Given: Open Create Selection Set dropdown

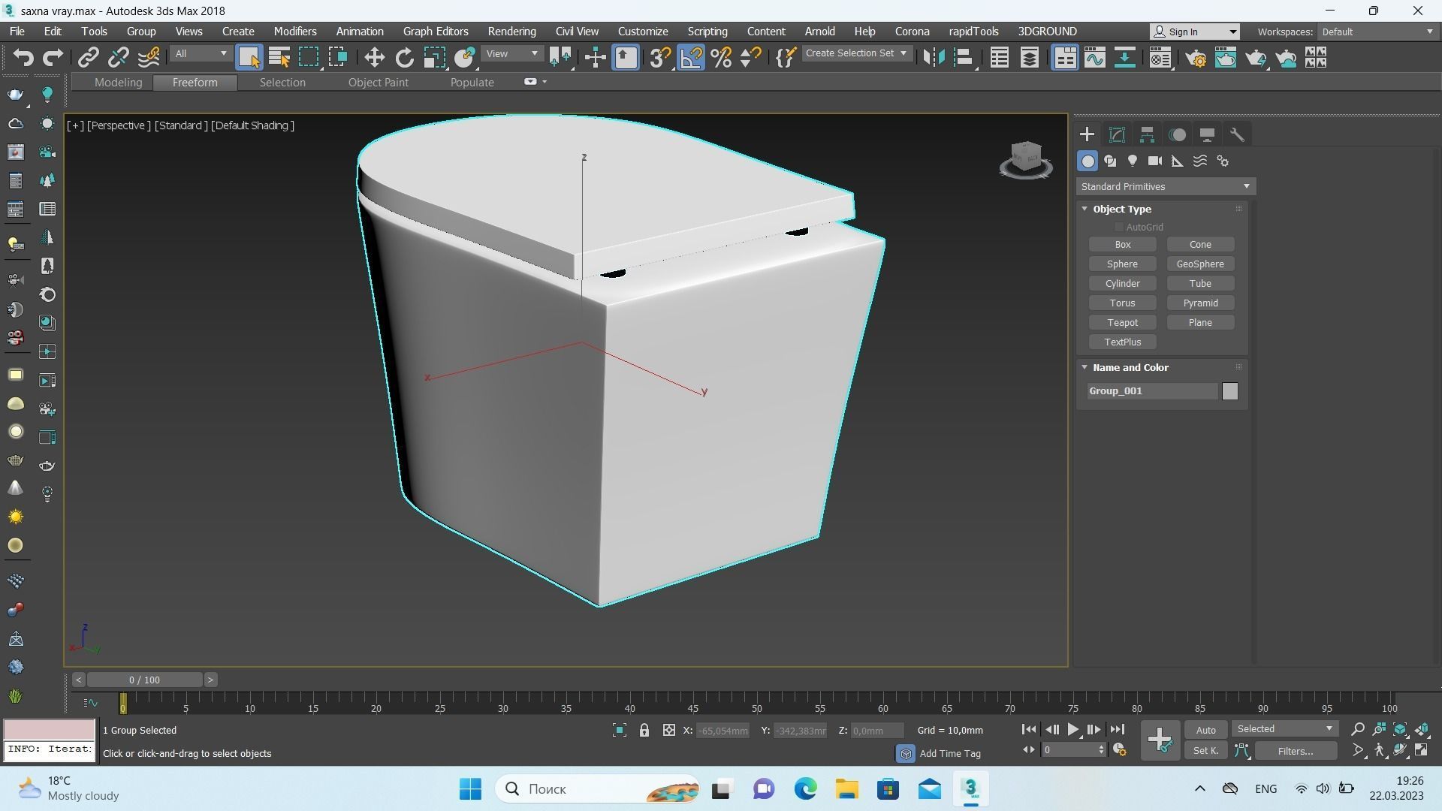Looking at the screenshot, I should 856,53.
